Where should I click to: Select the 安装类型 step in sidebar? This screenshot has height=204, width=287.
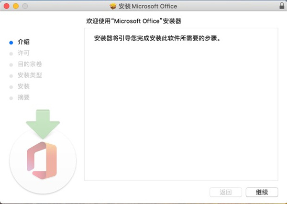pyautogui.click(x=30, y=75)
